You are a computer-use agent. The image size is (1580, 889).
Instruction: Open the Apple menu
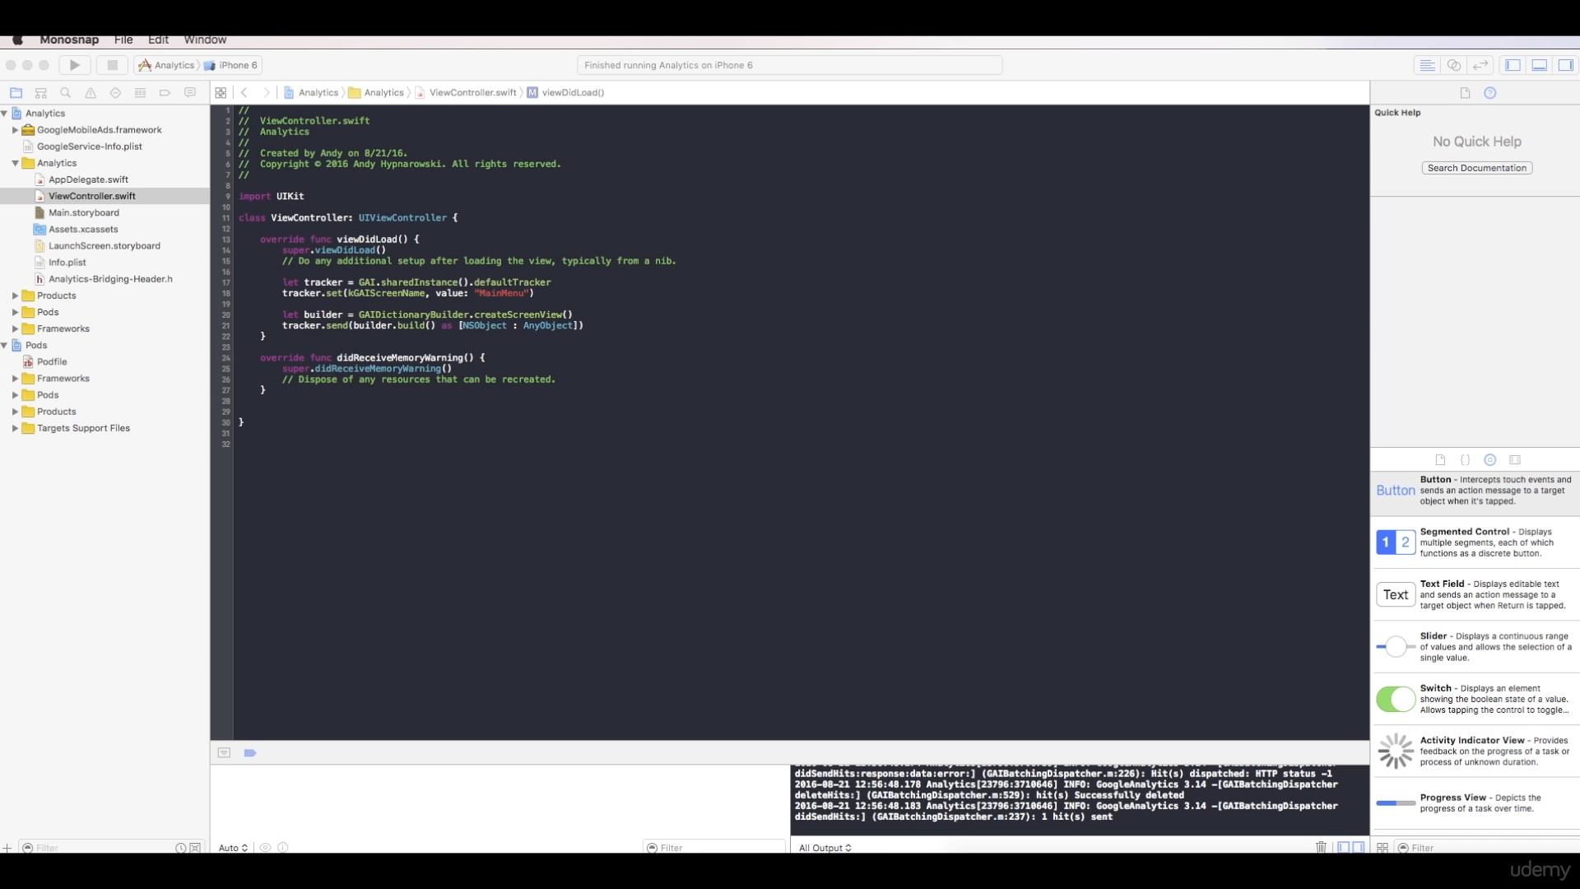pos(17,40)
